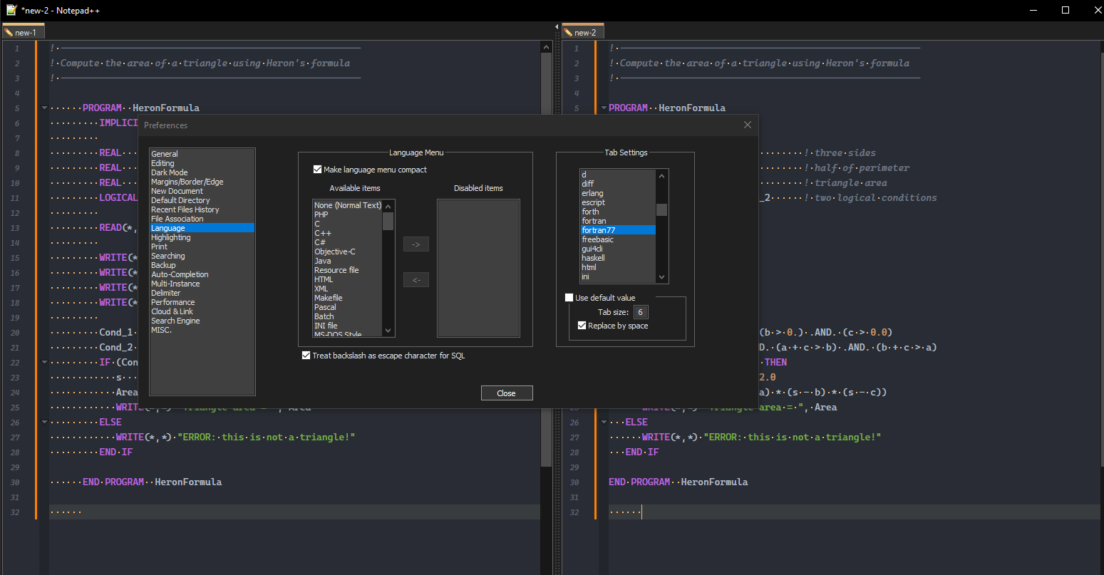Select forth in Tab Settings language list
Screen dimensions: 1104x575
tap(618, 212)
